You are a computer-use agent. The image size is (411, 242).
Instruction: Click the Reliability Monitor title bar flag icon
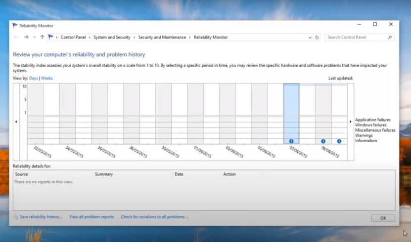tap(15, 25)
